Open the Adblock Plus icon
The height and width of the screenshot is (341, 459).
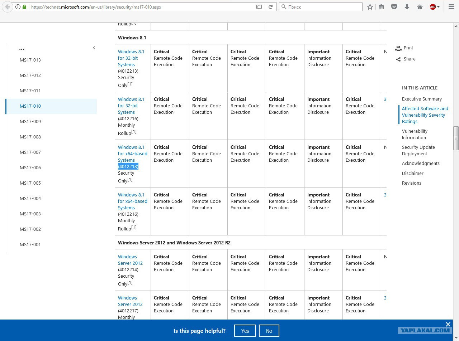click(433, 7)
